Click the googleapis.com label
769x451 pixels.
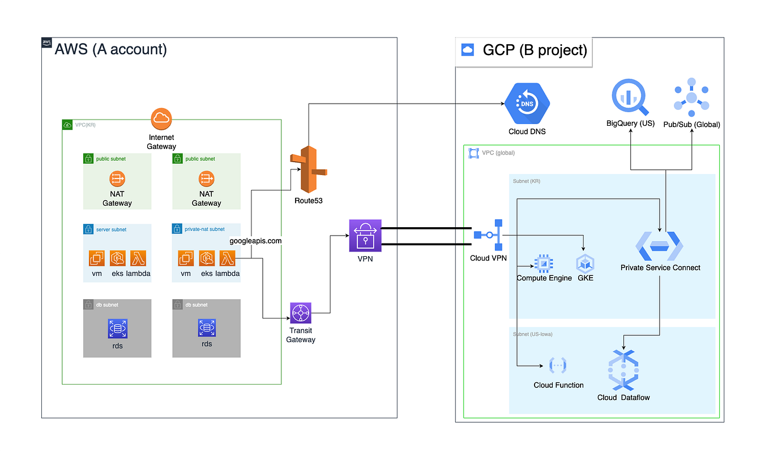(x=254, y=241)
